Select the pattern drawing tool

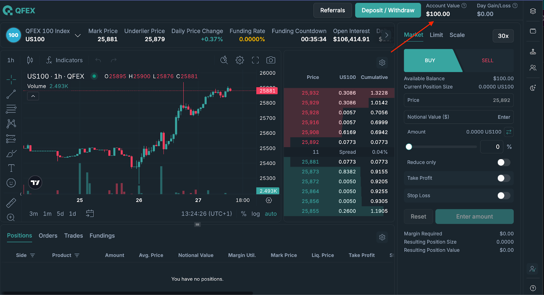point(11,123)
